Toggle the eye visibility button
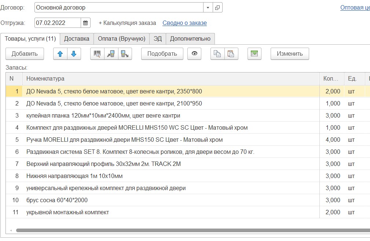This screenshot has width=370, height=241. tap(194, 54)
